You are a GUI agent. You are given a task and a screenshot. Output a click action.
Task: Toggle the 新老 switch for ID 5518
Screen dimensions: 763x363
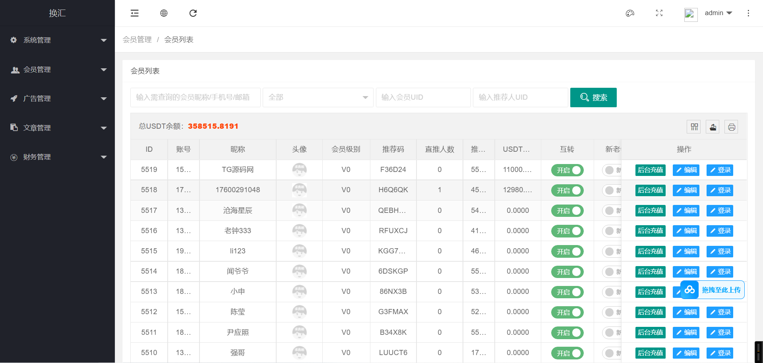pos(611,191)
